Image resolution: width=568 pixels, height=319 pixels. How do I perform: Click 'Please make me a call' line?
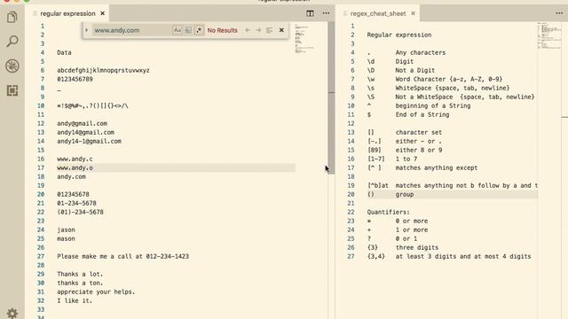122,256
